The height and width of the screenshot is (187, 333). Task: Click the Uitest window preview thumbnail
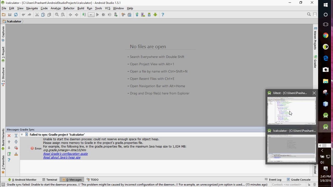point(292,111)
